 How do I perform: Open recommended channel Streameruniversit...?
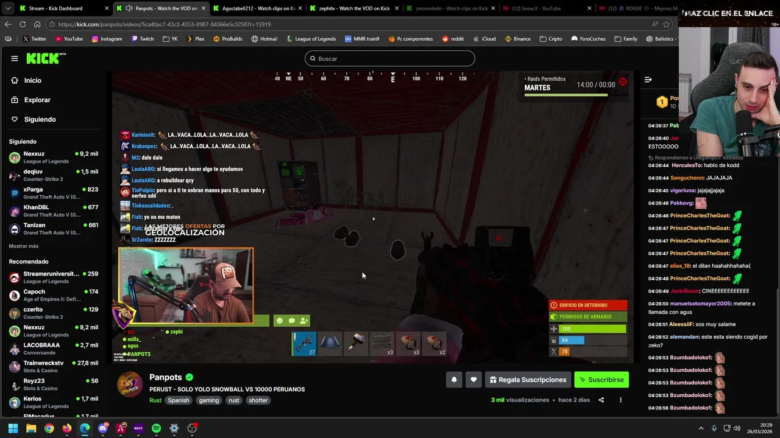pos(54,277)
